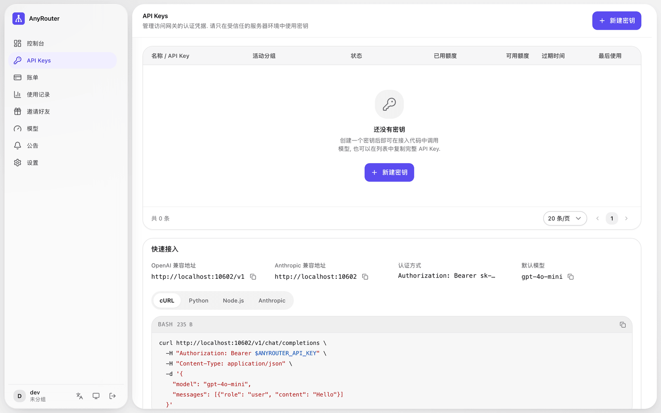Viewport: 661px width, 413px height.
Task: Go to previous page arrow
Action: tap(597, 218)
